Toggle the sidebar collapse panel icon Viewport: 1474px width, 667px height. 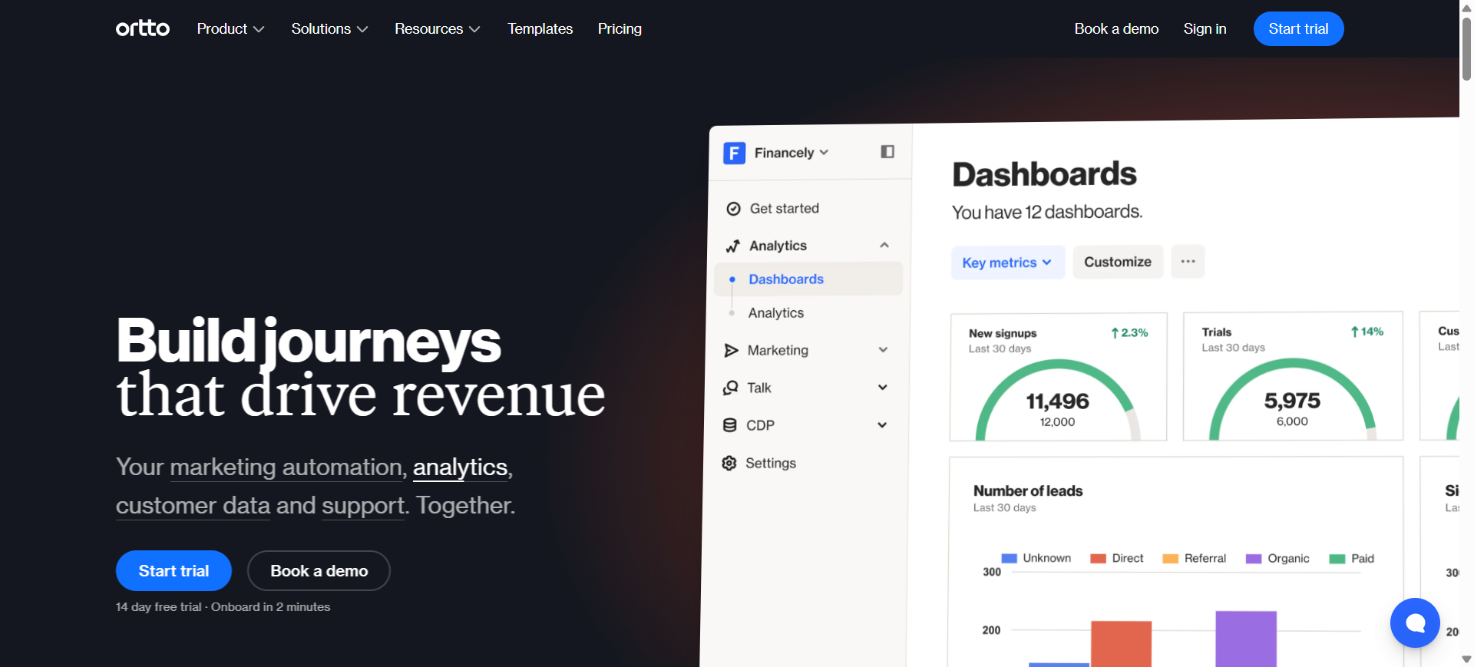887,152
